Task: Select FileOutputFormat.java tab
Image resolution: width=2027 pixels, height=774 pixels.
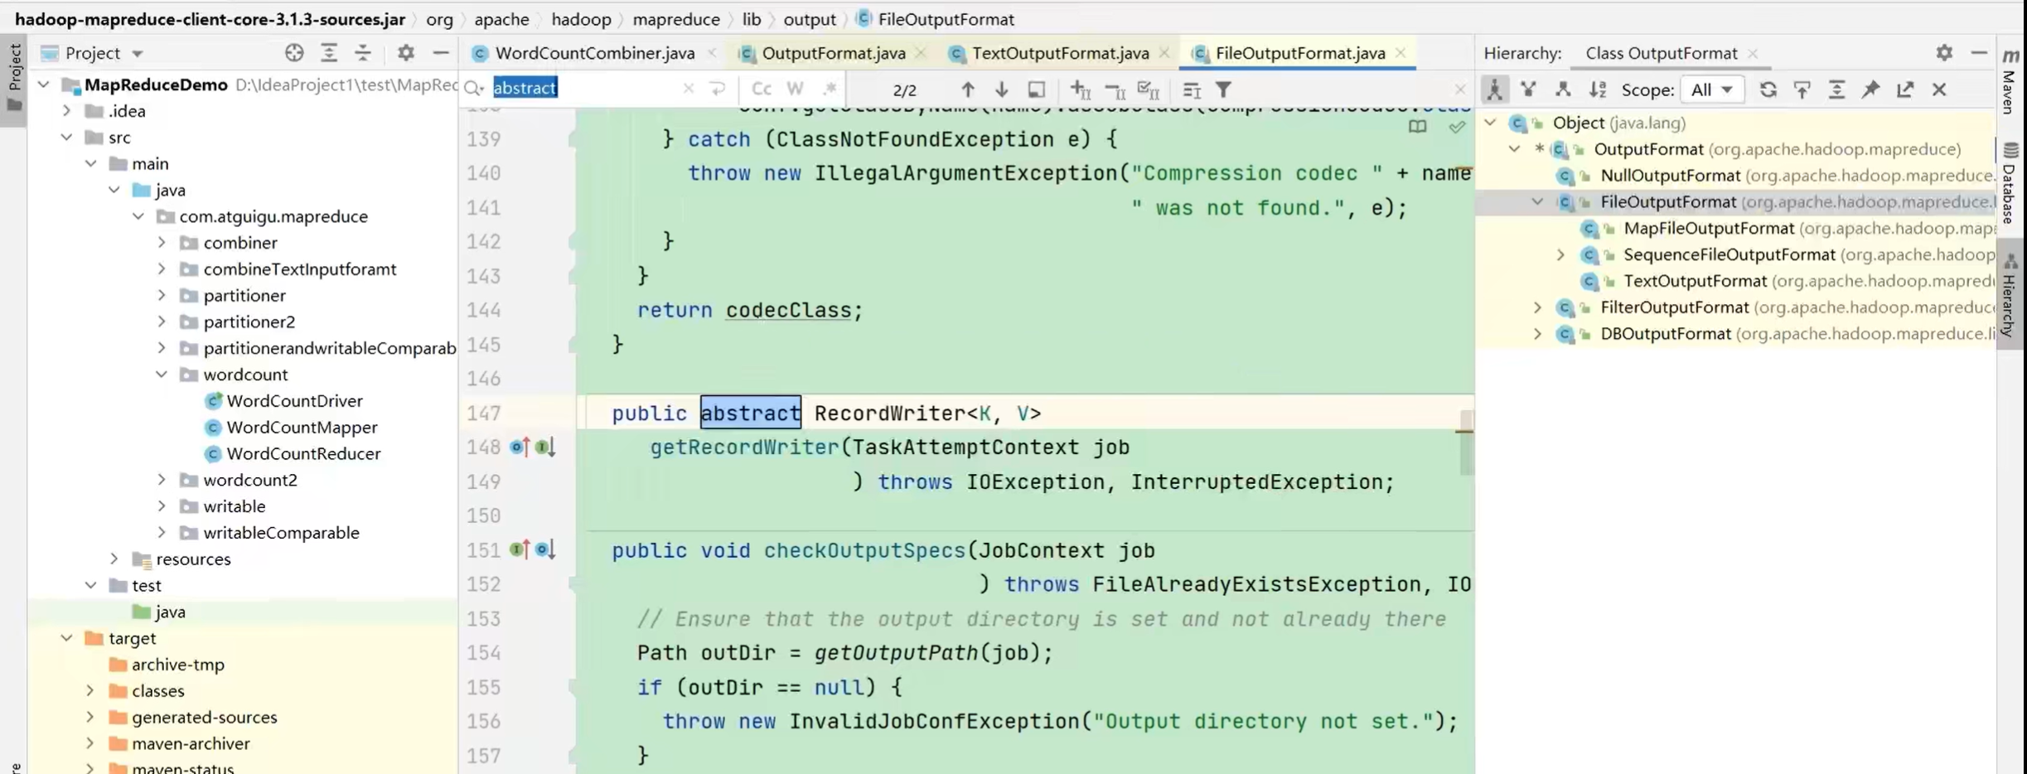Action: [x=1299, y=53]
